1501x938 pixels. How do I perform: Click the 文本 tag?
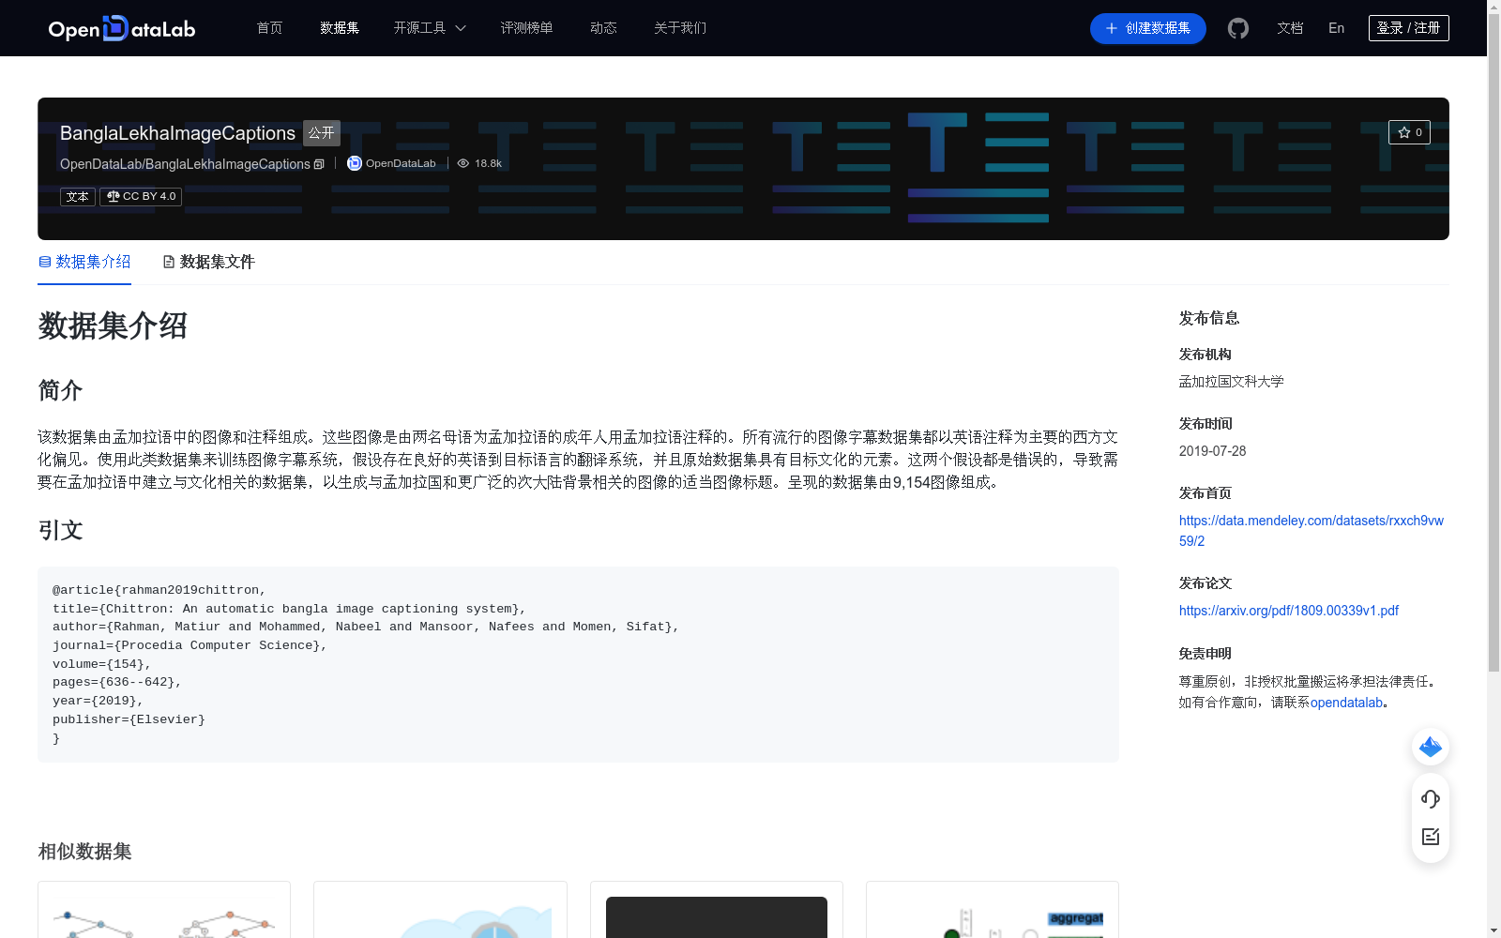point(78,197)
